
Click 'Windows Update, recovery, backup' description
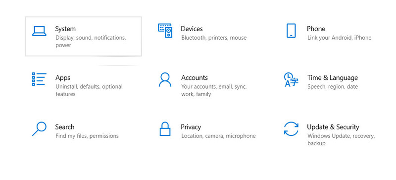[x=341, y=139]
